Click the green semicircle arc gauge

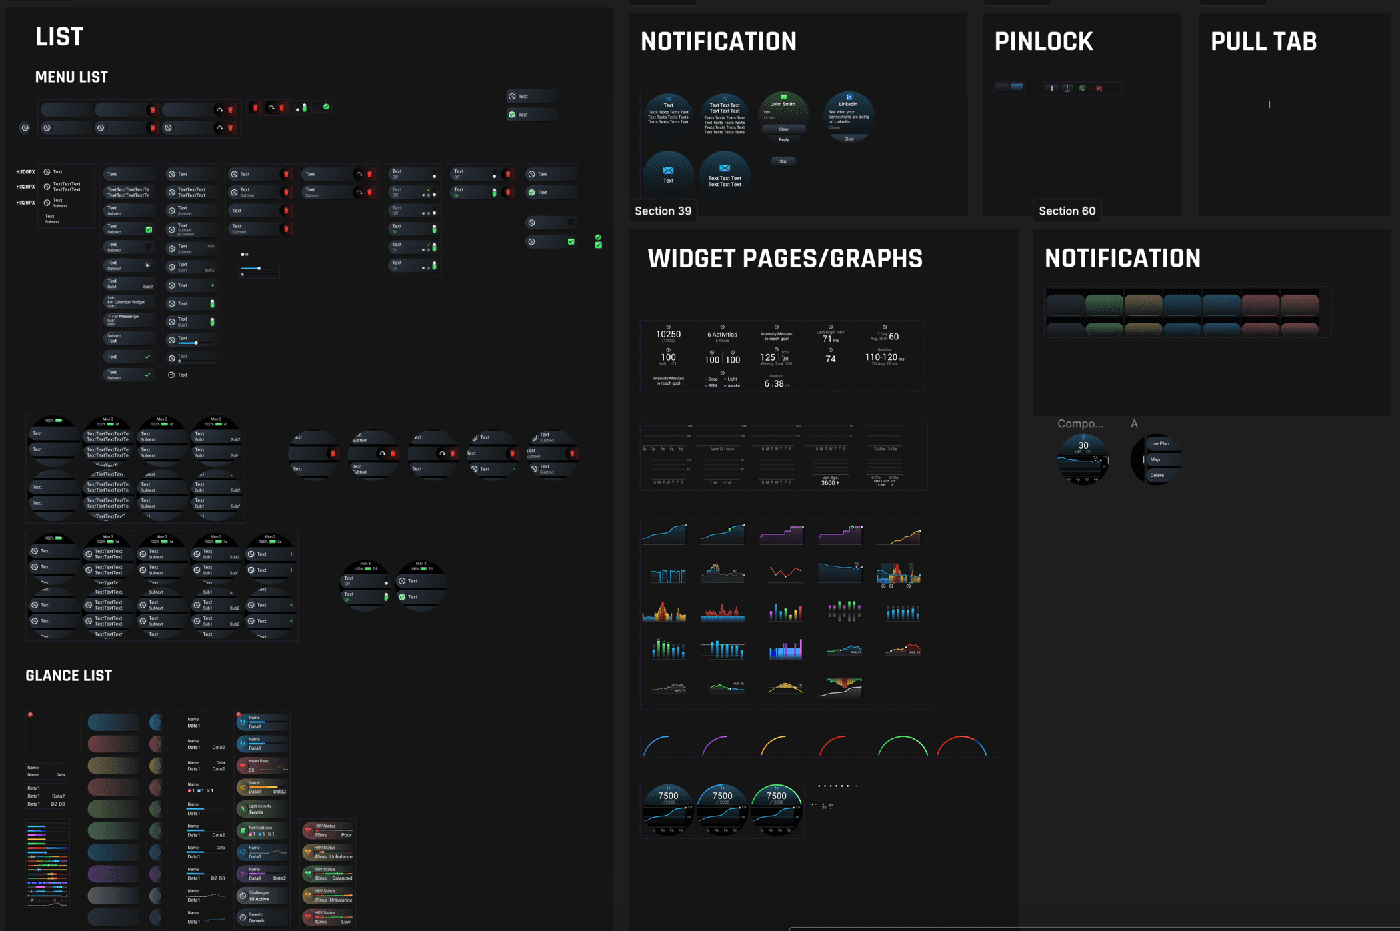coord(903,746)
